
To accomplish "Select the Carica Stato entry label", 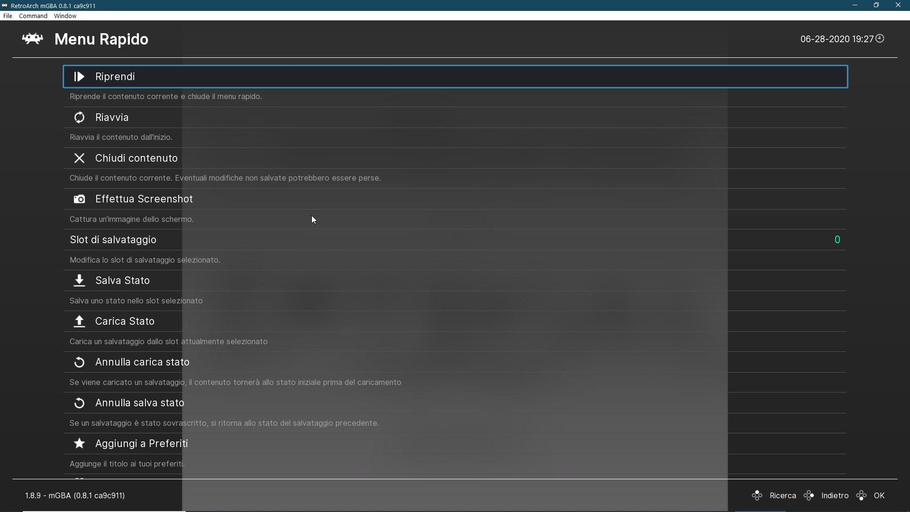I will pos(125,321).
